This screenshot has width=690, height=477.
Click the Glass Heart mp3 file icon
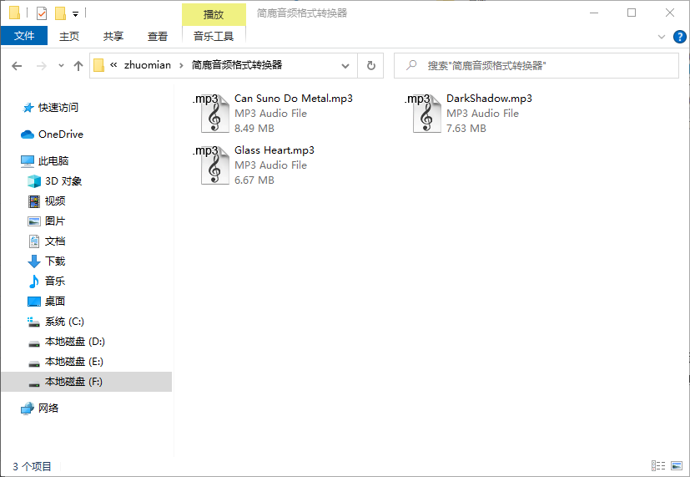[x=211, y=165]
